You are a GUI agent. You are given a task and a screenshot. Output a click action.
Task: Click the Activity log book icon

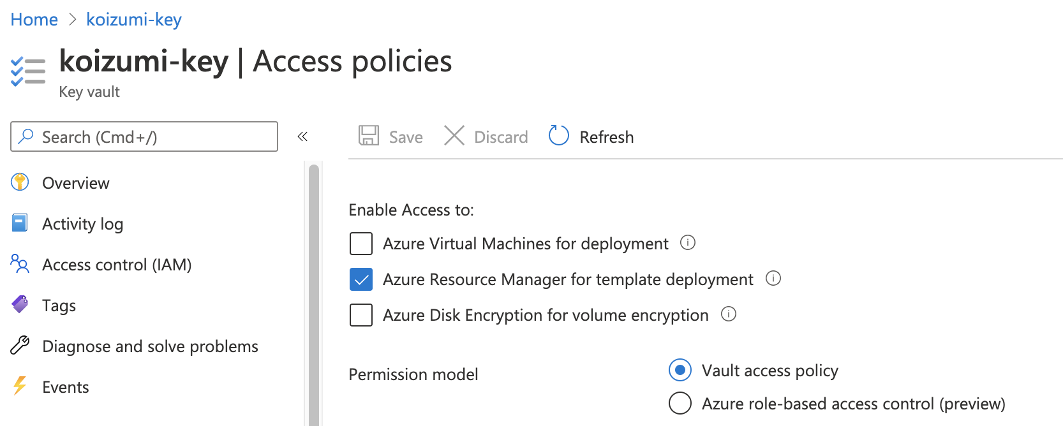click(20, 223)
